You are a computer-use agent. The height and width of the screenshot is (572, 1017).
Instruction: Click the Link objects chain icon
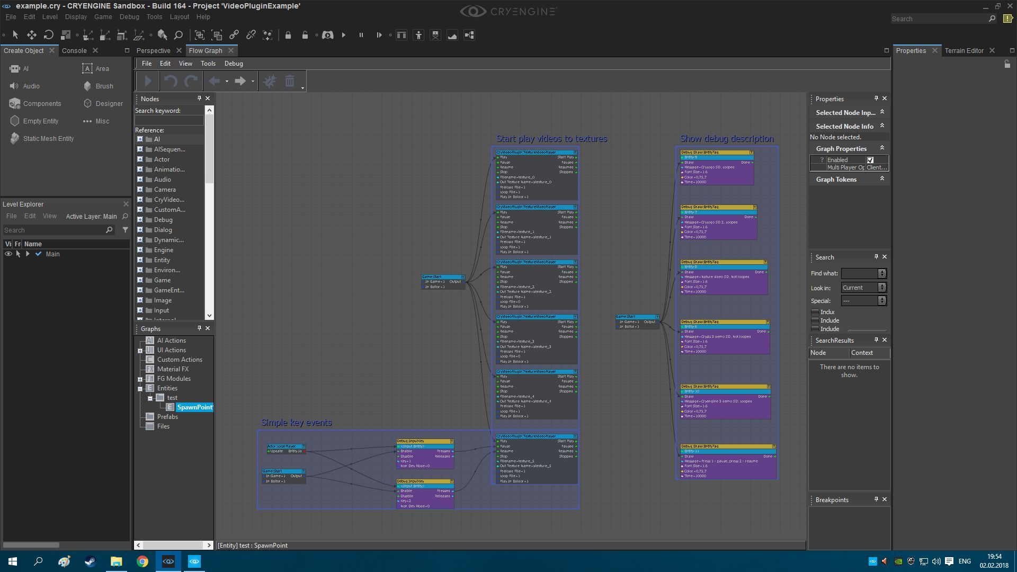pyautogui.click(x=234, y=35)
